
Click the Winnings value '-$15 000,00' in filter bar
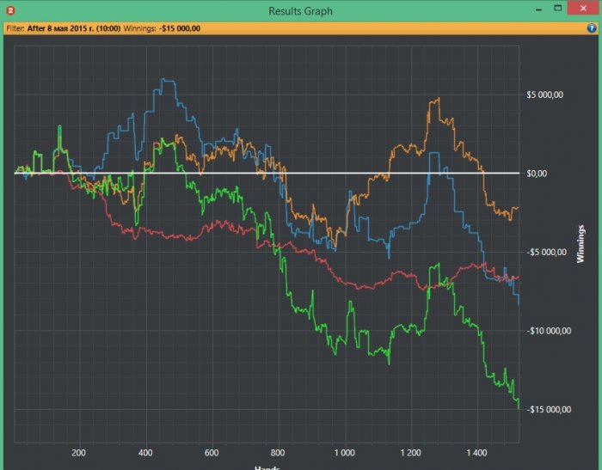(180, 28)
